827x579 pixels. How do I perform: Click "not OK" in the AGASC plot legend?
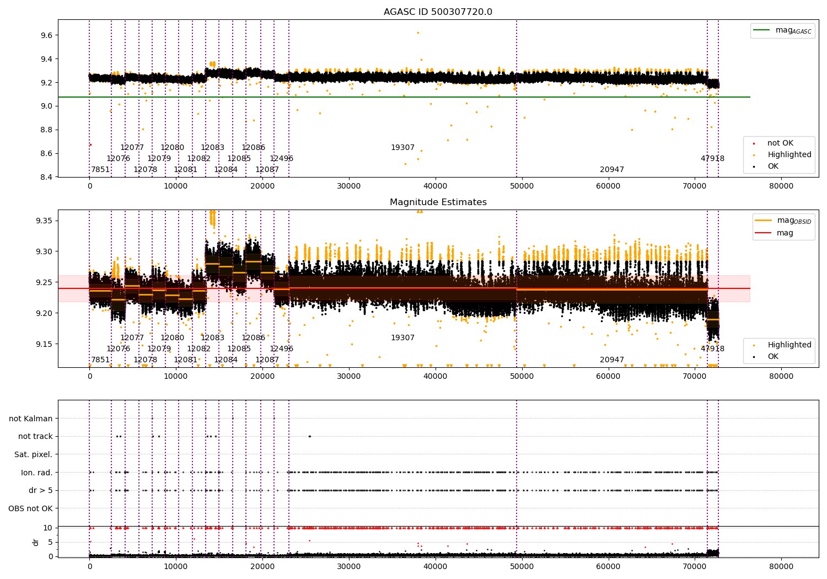click(780, 143)
